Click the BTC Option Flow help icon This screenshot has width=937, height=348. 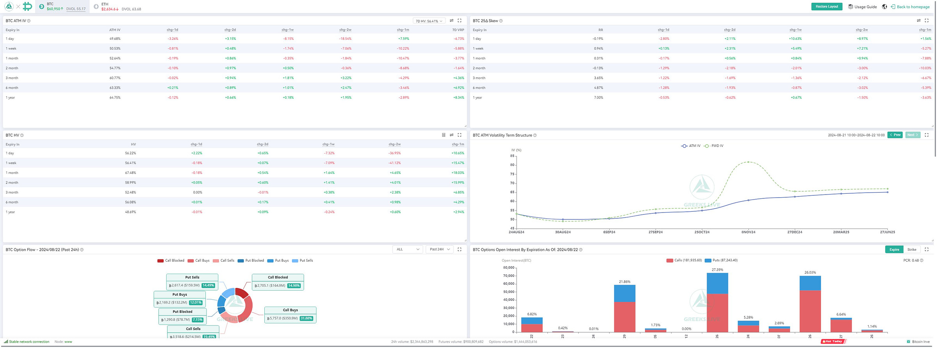click(82, 250)
